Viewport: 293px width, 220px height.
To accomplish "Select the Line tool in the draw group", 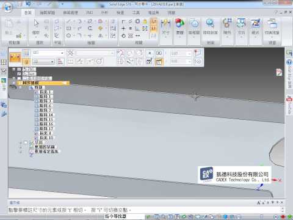I will [68, 21].
